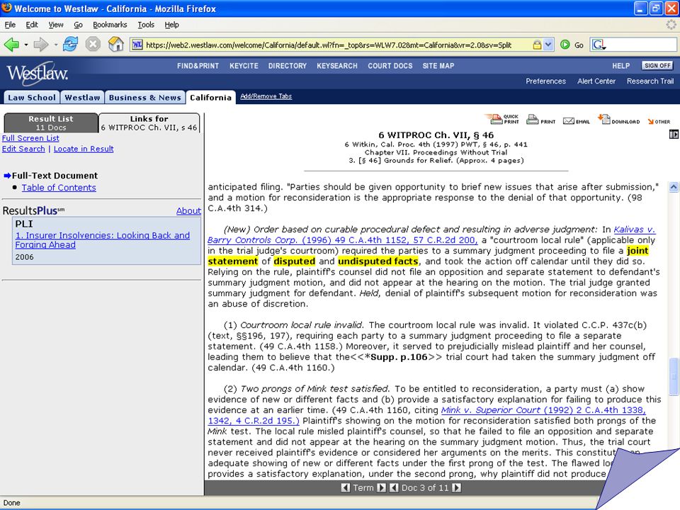Viewport: 680px width, 510px height.
Task: Go to previous Doc arrow
Action: tap(394, 488)
